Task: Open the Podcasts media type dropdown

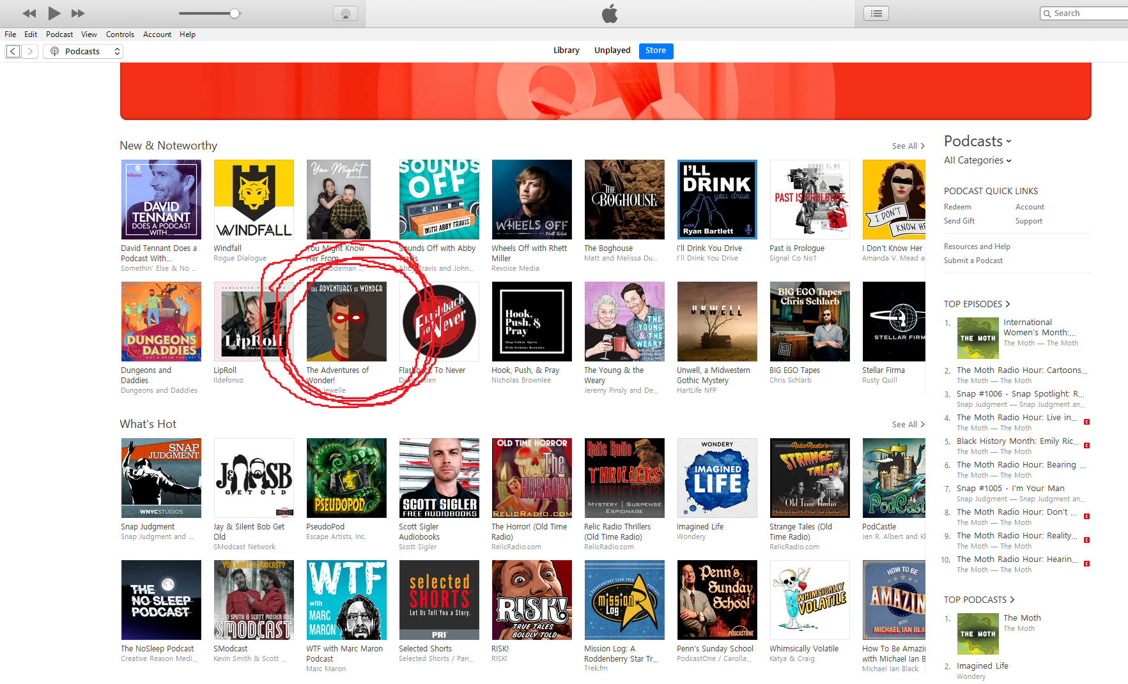Action: coord(83,51)
